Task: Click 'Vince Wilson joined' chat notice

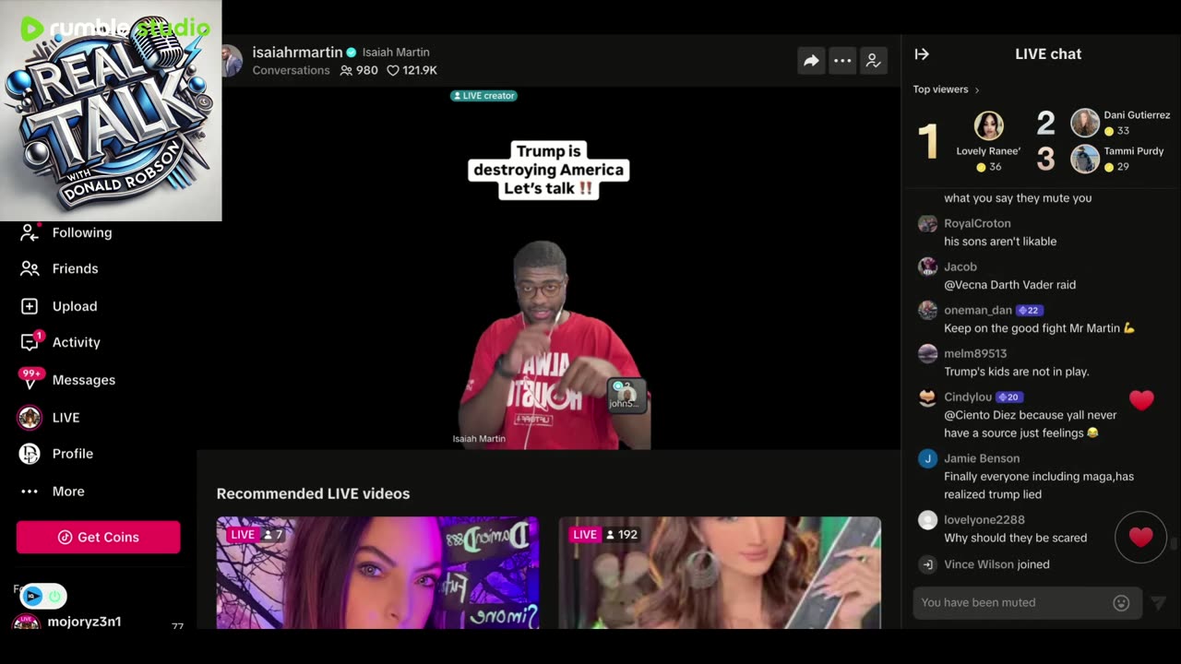Action: (996, 564)
